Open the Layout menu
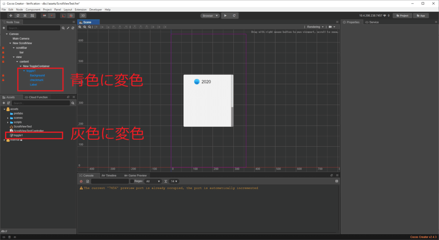Image resolution: width=439 pixels, height=240 pixels. click(68, 10)
